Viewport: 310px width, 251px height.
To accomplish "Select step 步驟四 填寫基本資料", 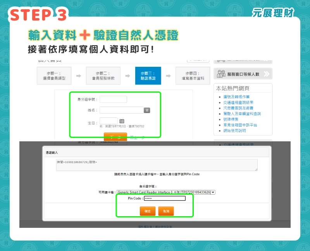I will pos(193,76).
